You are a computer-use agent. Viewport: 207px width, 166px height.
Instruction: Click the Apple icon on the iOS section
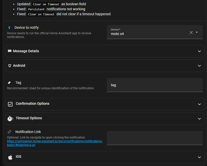click(10, 157)
